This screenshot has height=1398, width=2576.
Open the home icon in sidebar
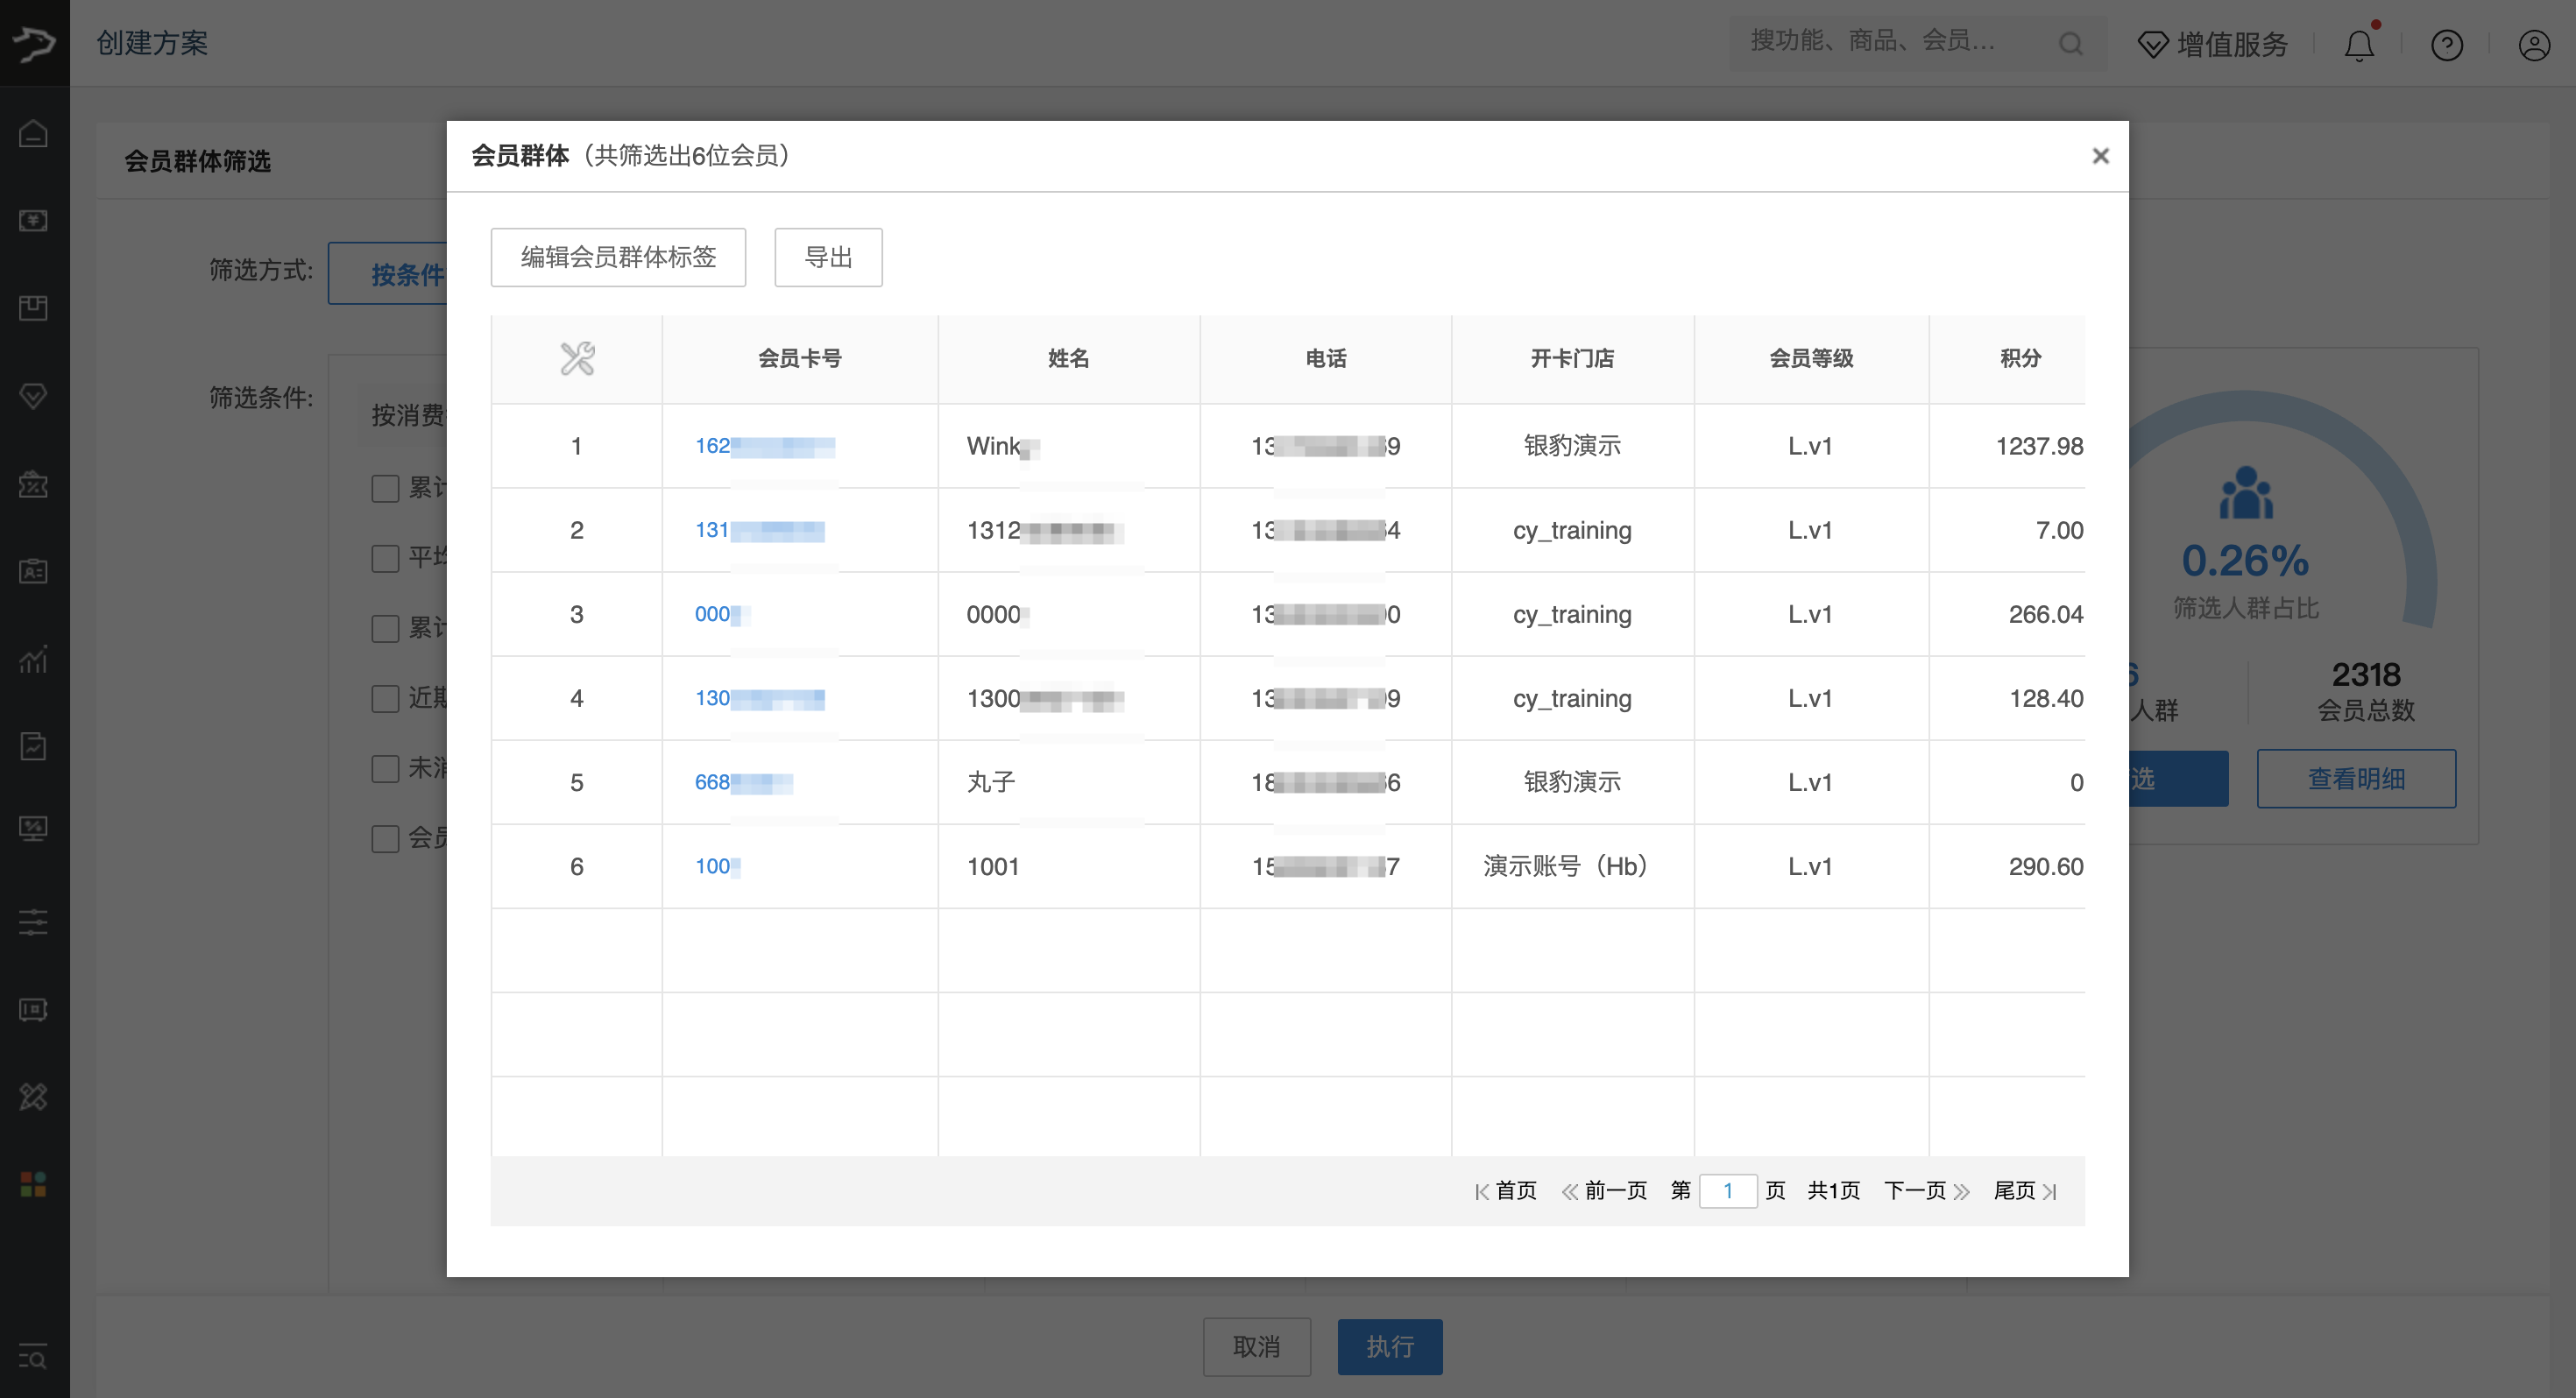coord(34,133)
